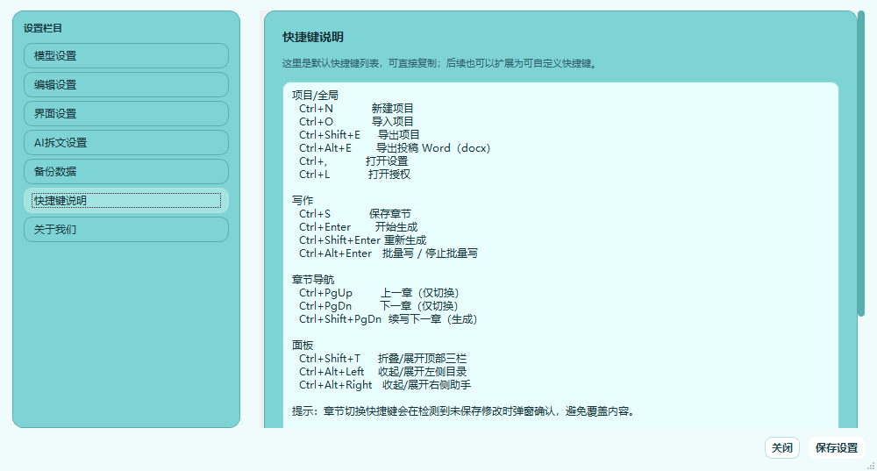The width and height of the screenshot is (877, 471).
Task: Click the Ctrl+O 导入项目 line
Action: (356, 122)
